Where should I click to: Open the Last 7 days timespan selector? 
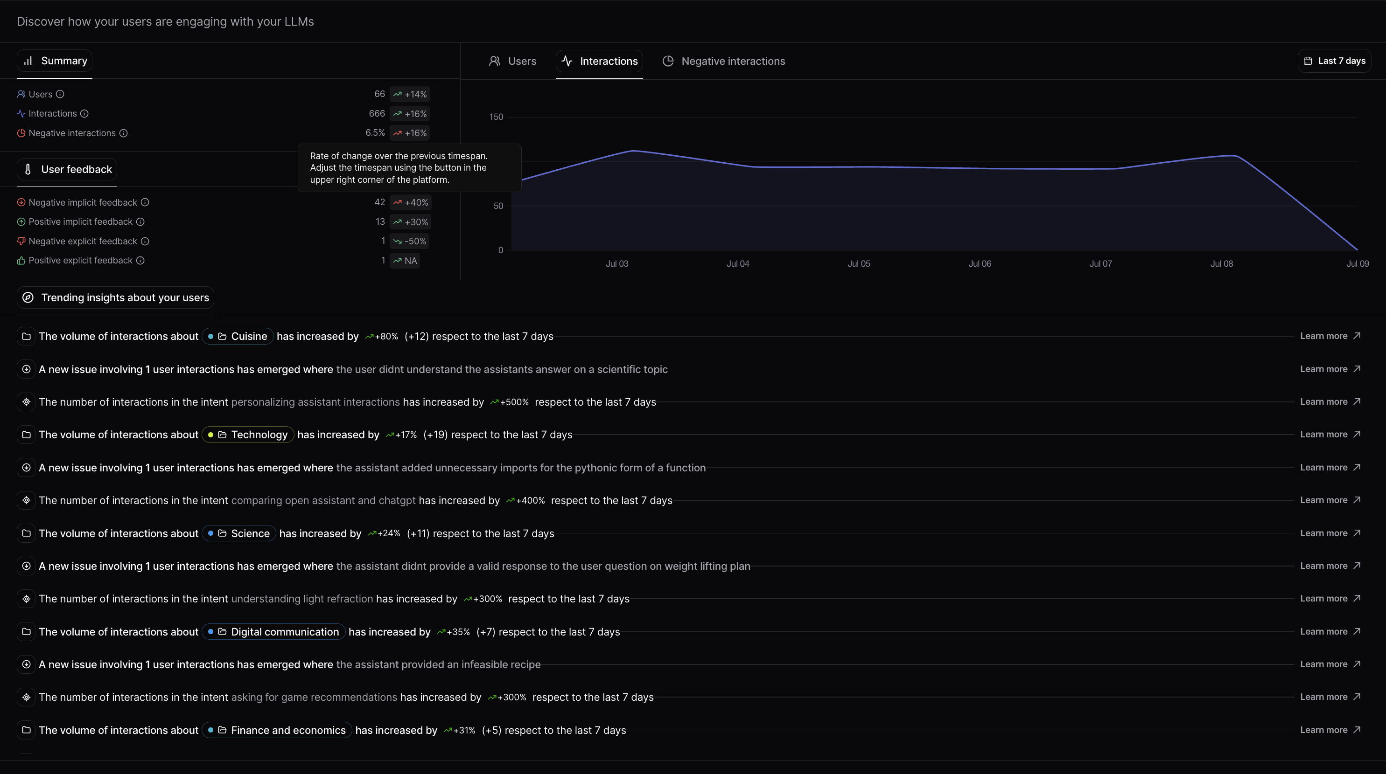[x=1334, y=61]
